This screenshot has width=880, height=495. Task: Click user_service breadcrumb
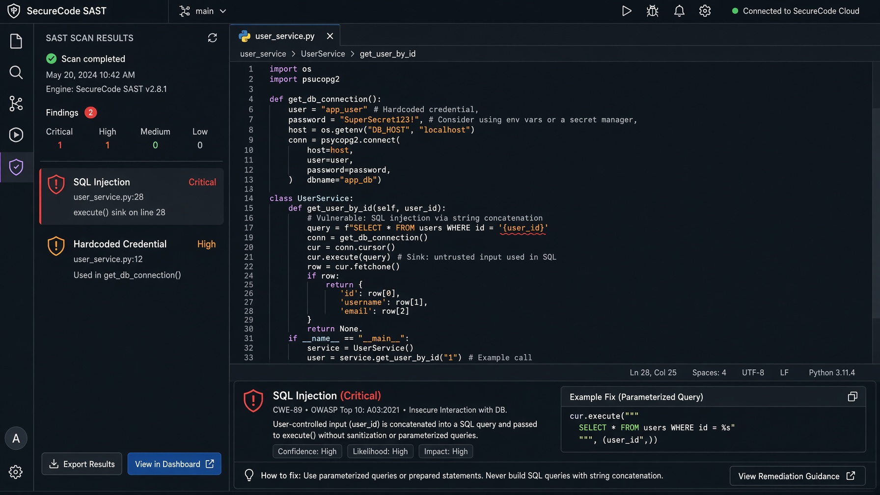click(263, 54)
